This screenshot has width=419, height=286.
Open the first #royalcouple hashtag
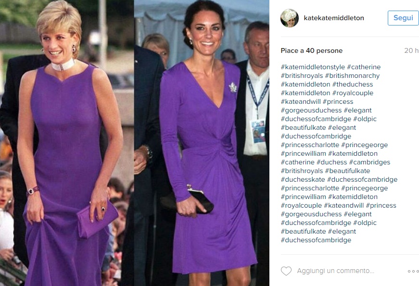click(x=353, y=93)
